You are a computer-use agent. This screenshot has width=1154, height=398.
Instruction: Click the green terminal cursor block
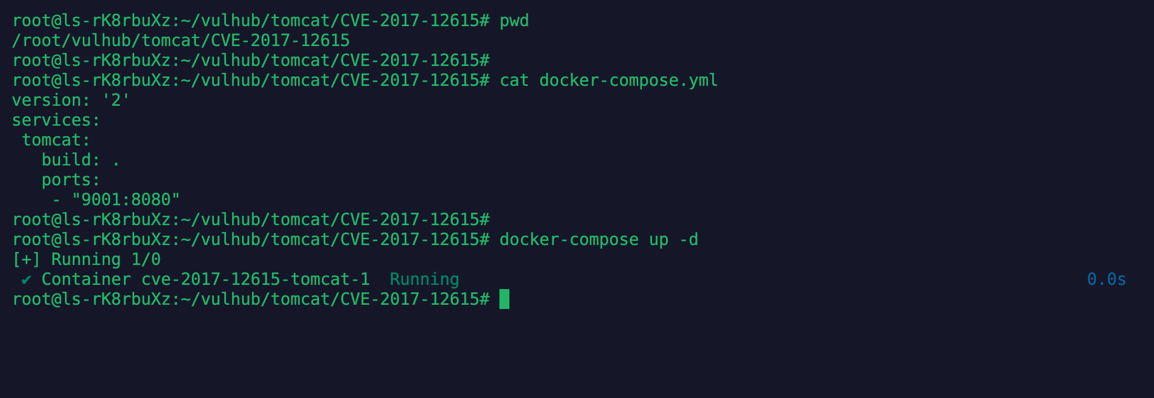click(504, 299)
